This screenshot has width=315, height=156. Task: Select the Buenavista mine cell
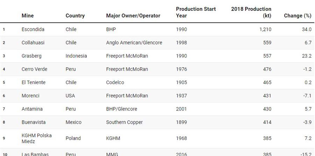(x=34, y=123)
